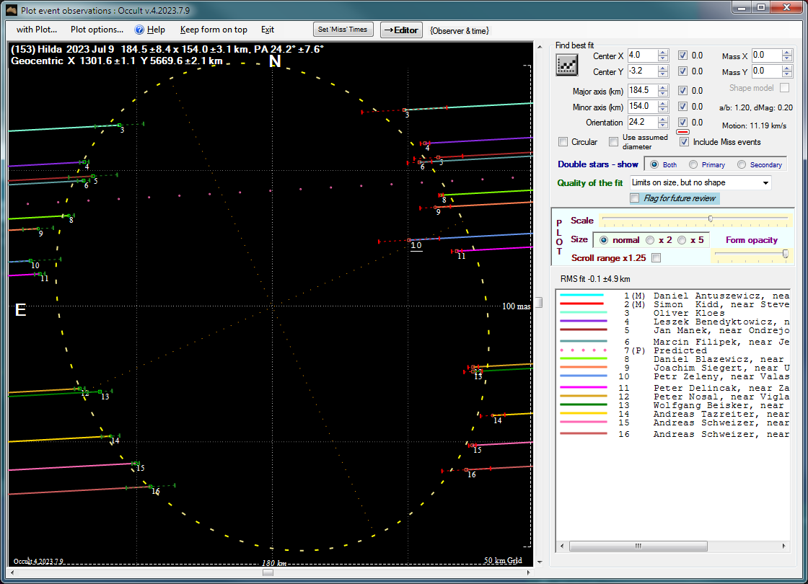
Task: Select 'Both' double stars option
Action: [x=654, y=165]
